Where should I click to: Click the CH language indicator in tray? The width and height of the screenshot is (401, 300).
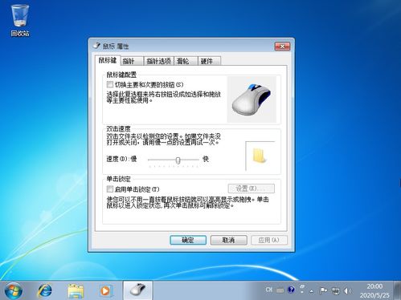coord(269,290)
